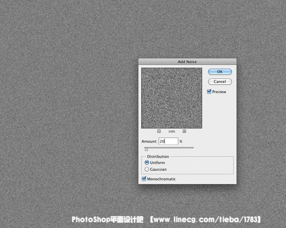The image size is (286, 228).
Task: Click the Amount percentage input field
Action: click(x=168, y=141)
